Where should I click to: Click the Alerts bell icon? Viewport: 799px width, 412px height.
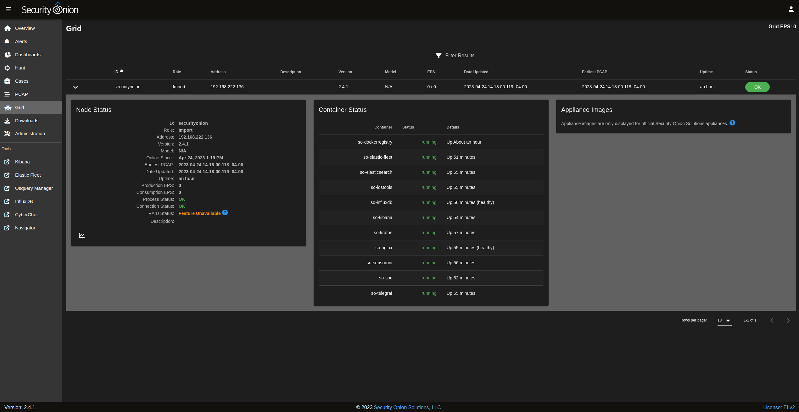point(7,41)
